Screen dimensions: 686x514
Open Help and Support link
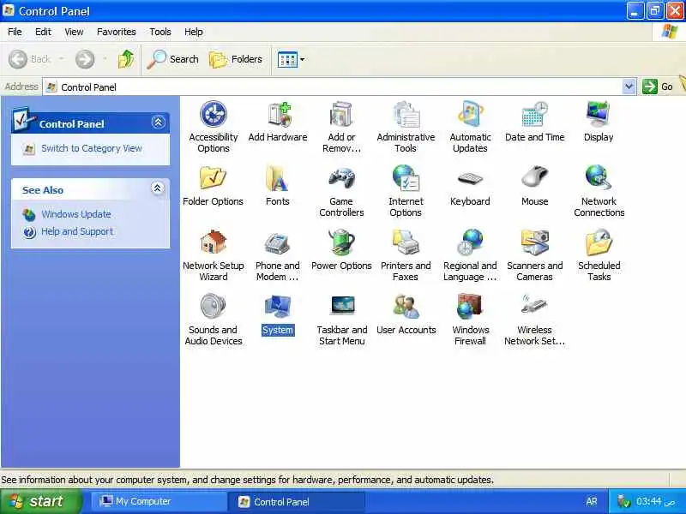pyautogui.click(x=77, y=231)
